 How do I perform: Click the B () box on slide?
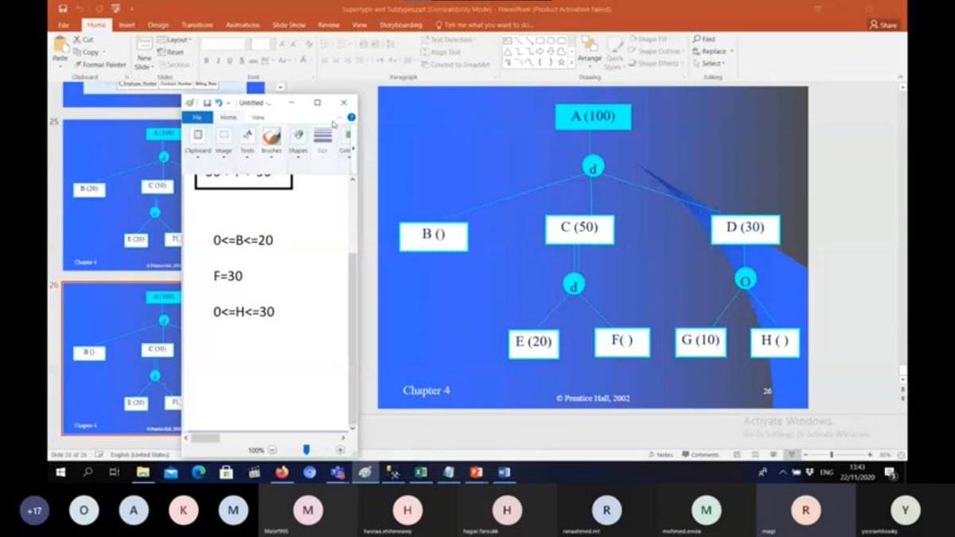pyautogui.click(x=434, y=236)
